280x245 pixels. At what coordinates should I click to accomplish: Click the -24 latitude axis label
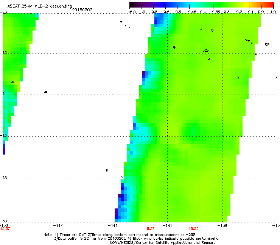[x=3, y=93]
